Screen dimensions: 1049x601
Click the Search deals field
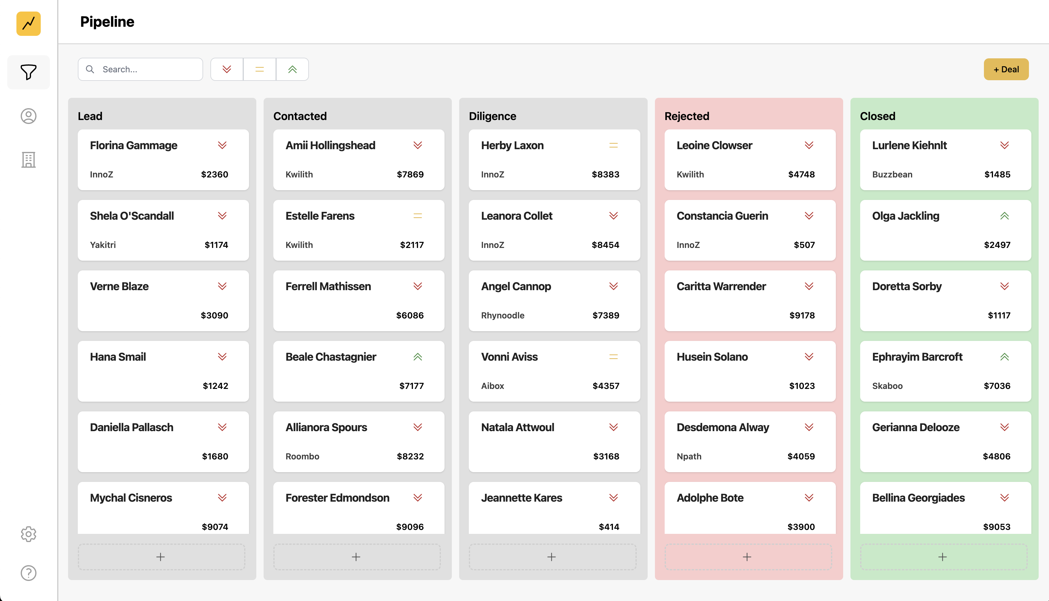pyautogui.click(x=140, y=69)
